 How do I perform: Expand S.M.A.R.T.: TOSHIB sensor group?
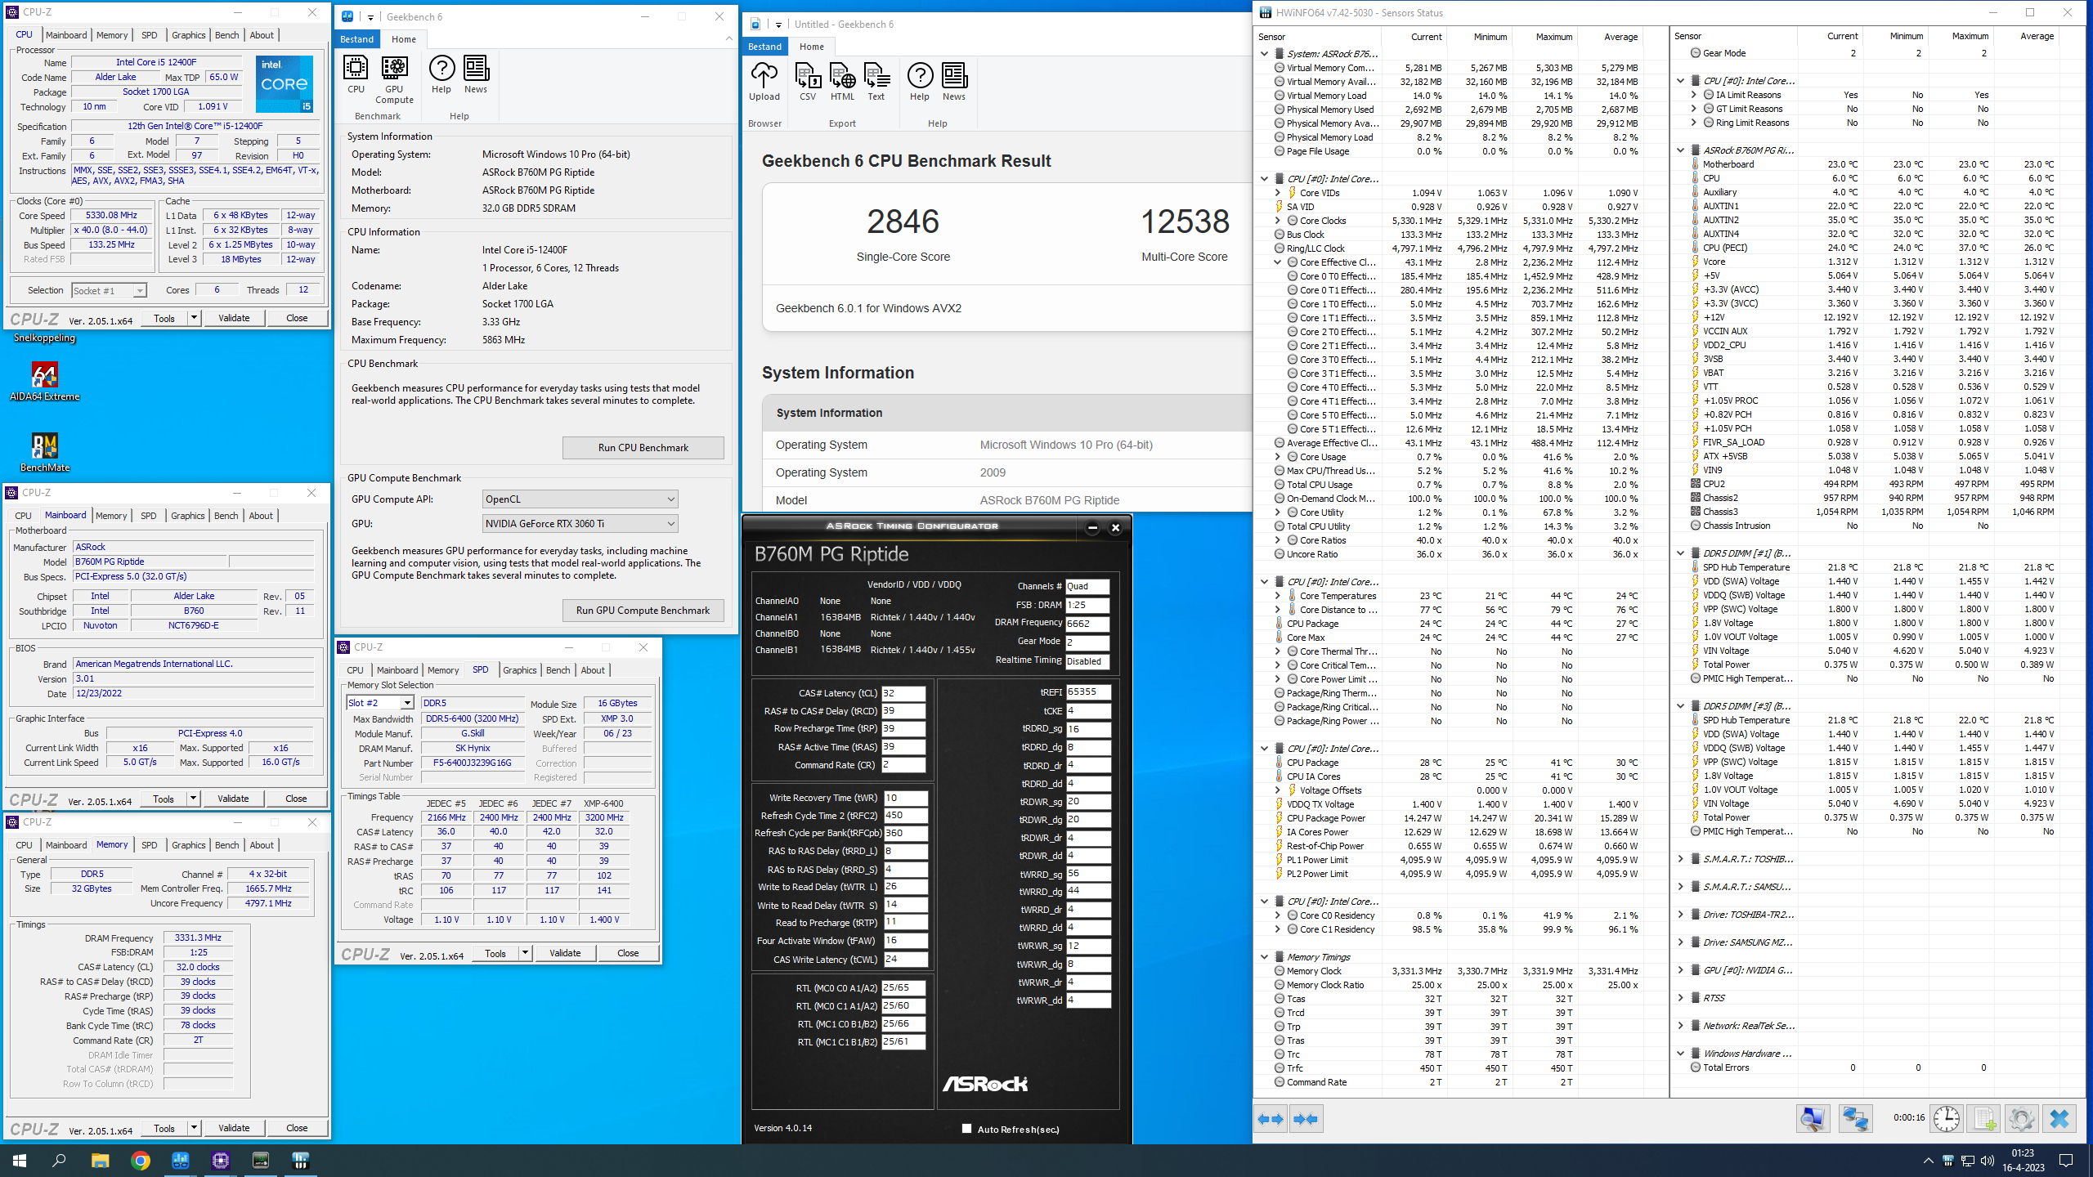click(1681, 859)
